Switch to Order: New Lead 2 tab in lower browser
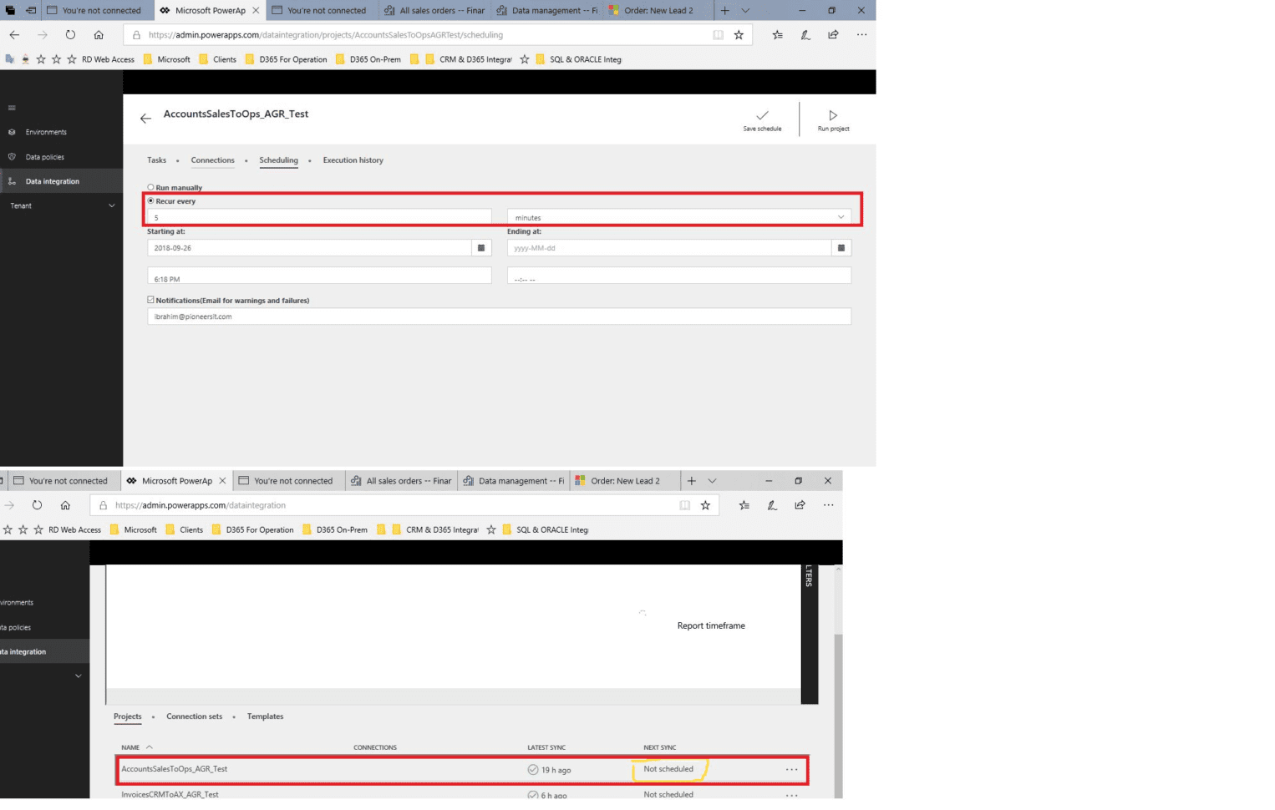Image resolution: width=1275 pixels, height=810 pixels. point(625,481)
